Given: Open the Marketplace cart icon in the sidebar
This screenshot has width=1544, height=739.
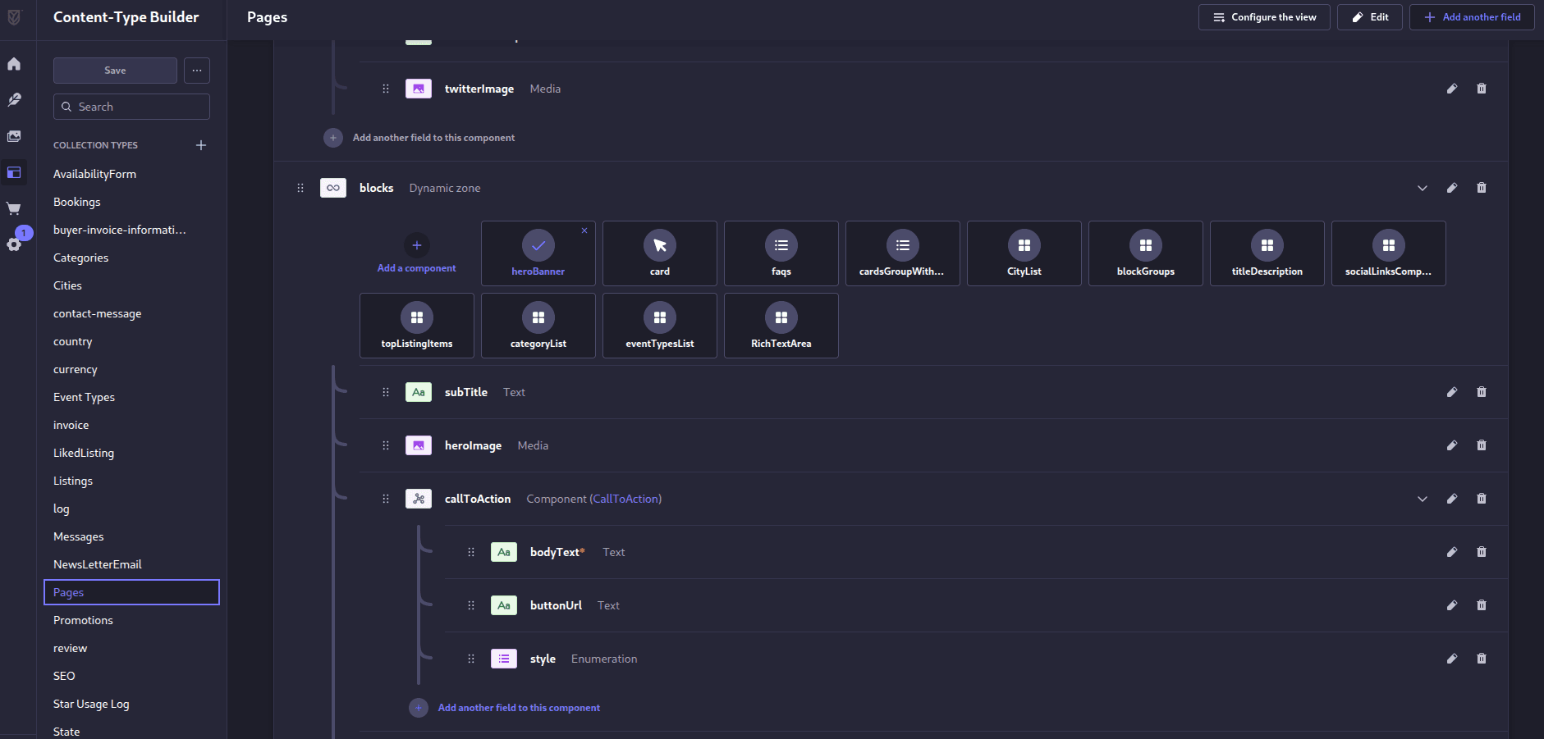Looking at the screenshot, I should click(14, 208).
